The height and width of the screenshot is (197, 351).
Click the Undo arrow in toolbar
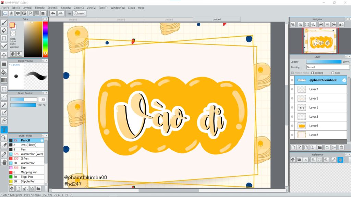point(53,13)
